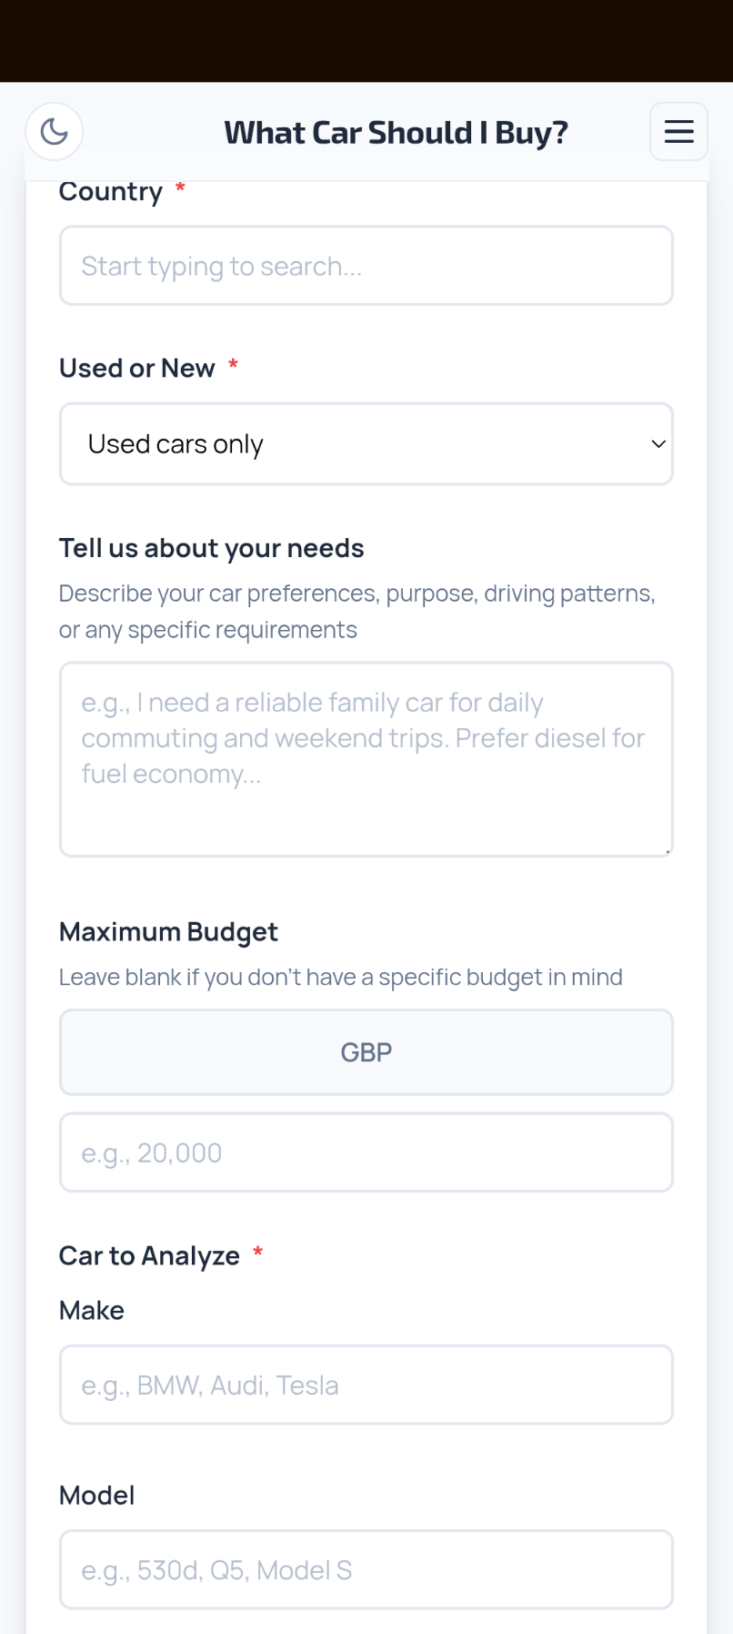Viewport: 733px width, 1634px height.
Task: Click the textarea resize handle corner
Action: [x=668, y=851]
